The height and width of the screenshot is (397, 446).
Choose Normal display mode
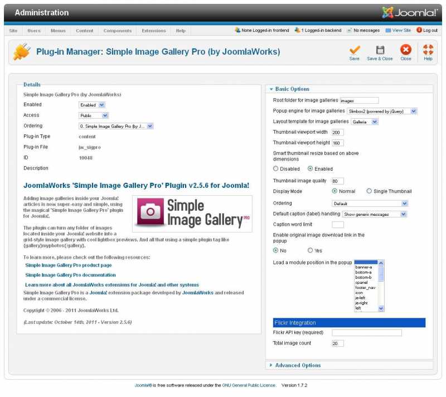coord(334,191)
